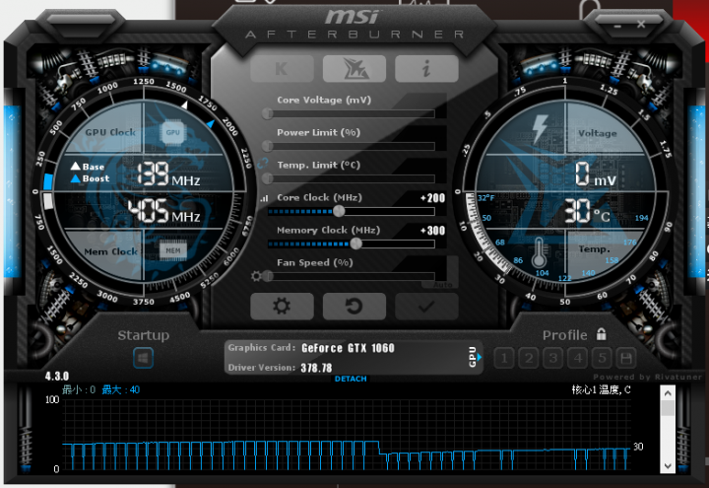This screenshot has height=488, width=709.
Task: Click the Fan Speed slider handle
Action: (267, 276)
